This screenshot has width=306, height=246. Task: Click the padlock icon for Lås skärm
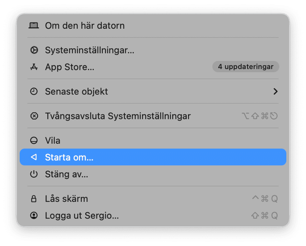point(34,199)
